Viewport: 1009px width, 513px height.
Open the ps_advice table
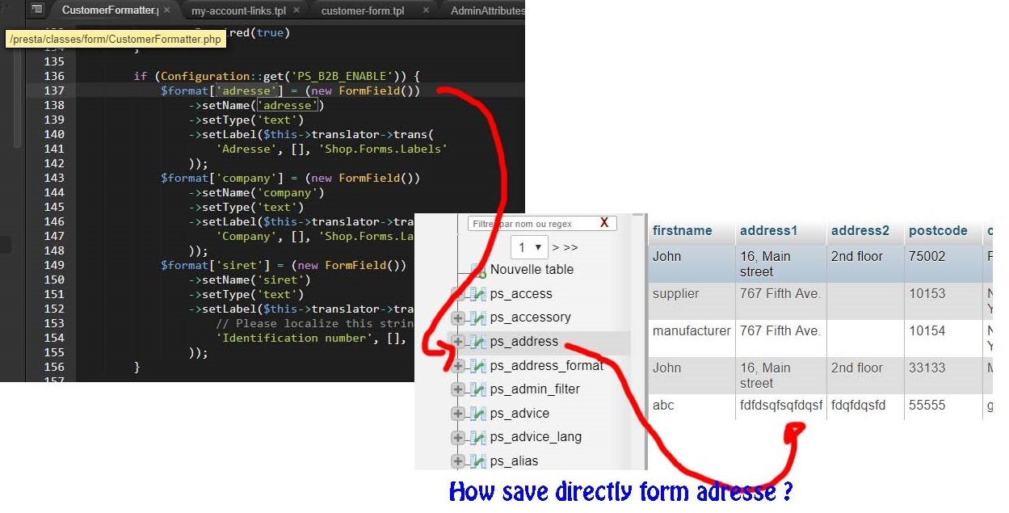(519, 413)
